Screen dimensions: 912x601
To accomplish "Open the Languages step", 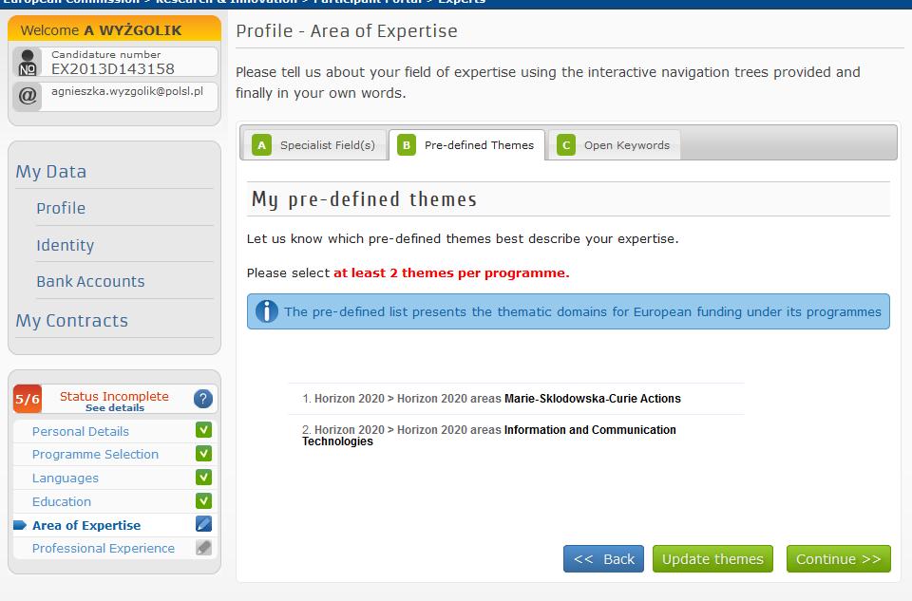I will (66, 478).
